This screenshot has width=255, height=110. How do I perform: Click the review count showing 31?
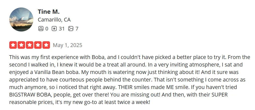[62, 29]
